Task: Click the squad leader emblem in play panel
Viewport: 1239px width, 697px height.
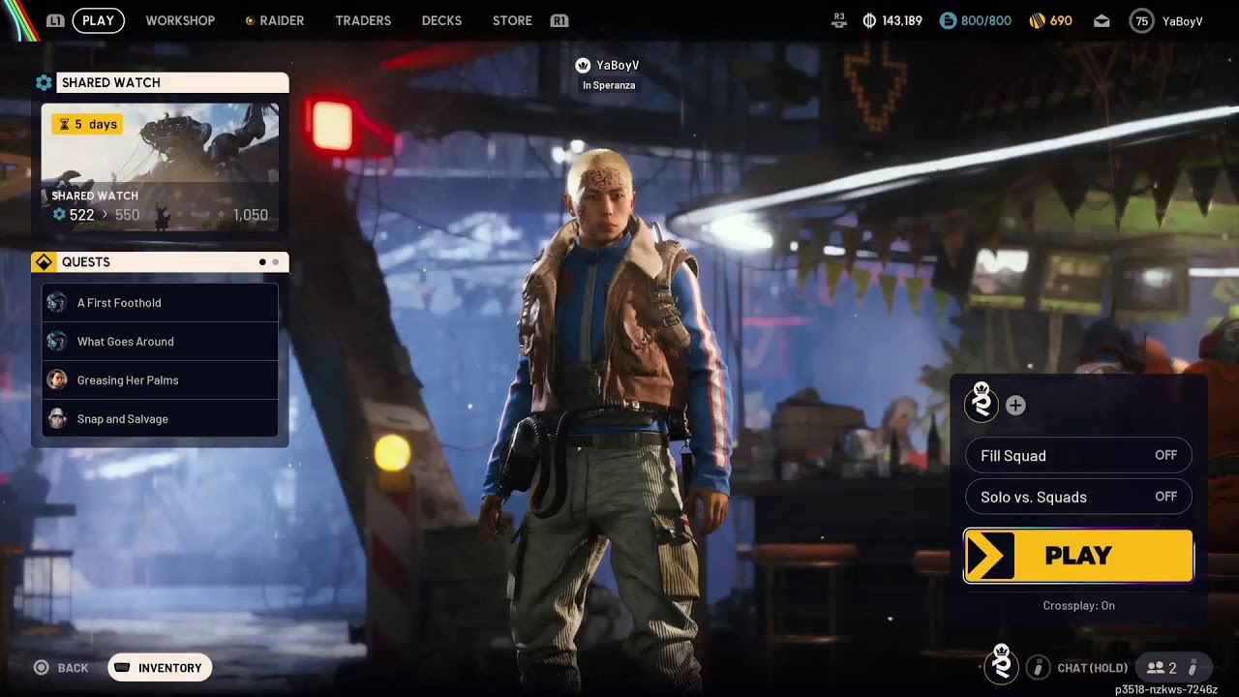Action: (x=982, y=402)
